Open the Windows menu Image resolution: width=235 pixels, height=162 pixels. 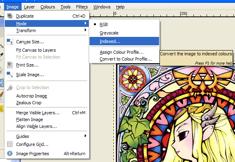click(x=102, y=7)
